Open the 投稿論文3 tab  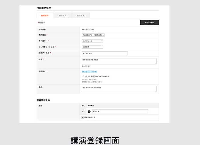click(81, 16)
